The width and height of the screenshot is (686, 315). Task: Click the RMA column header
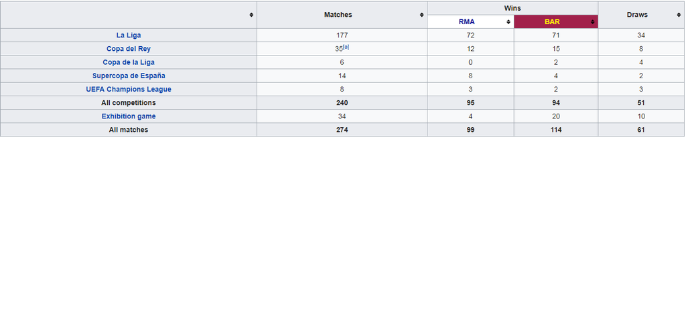coord(466,22)
